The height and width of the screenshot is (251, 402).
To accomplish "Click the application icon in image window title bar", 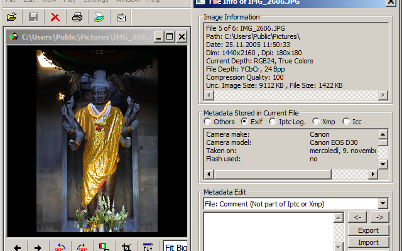I will click(x=14, y=36).
